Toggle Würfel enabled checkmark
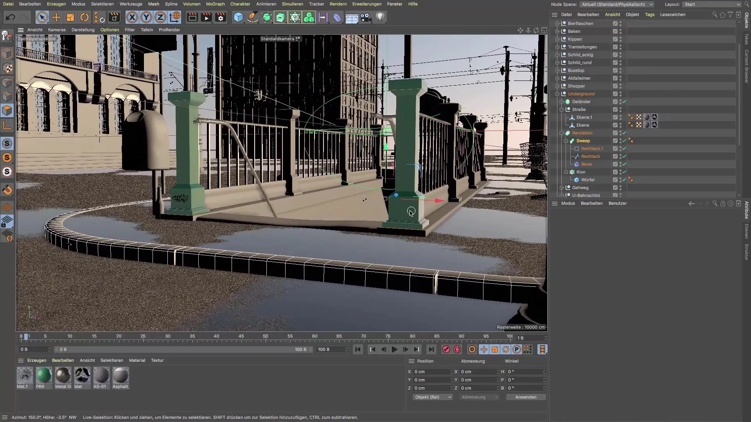 pyautogui.click(x=624, y=180)
